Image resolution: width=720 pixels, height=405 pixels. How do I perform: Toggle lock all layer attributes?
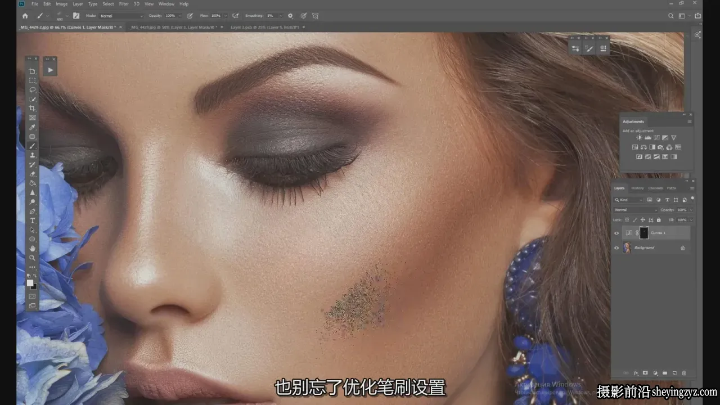point(659,219)
